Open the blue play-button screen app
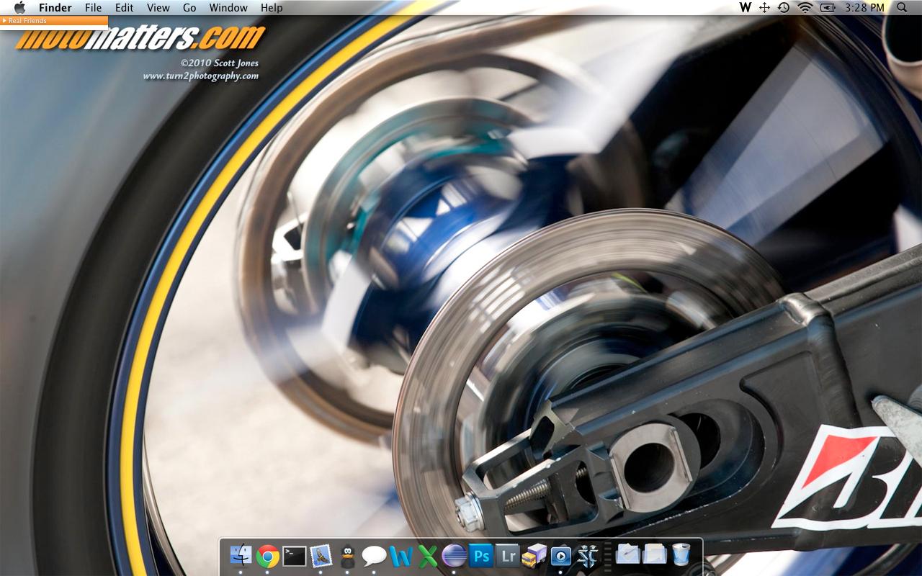 [560, 555]
